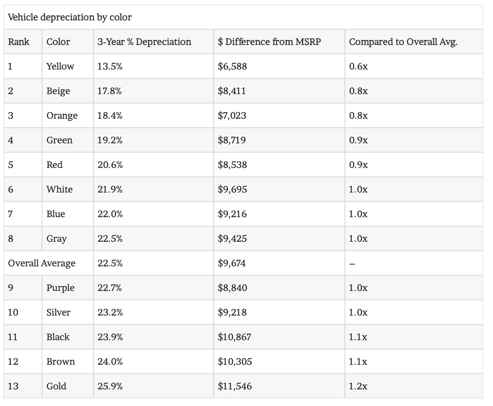Select the "Compared to Overall Avg." header

pyautogui.click(x=403, y=42)
